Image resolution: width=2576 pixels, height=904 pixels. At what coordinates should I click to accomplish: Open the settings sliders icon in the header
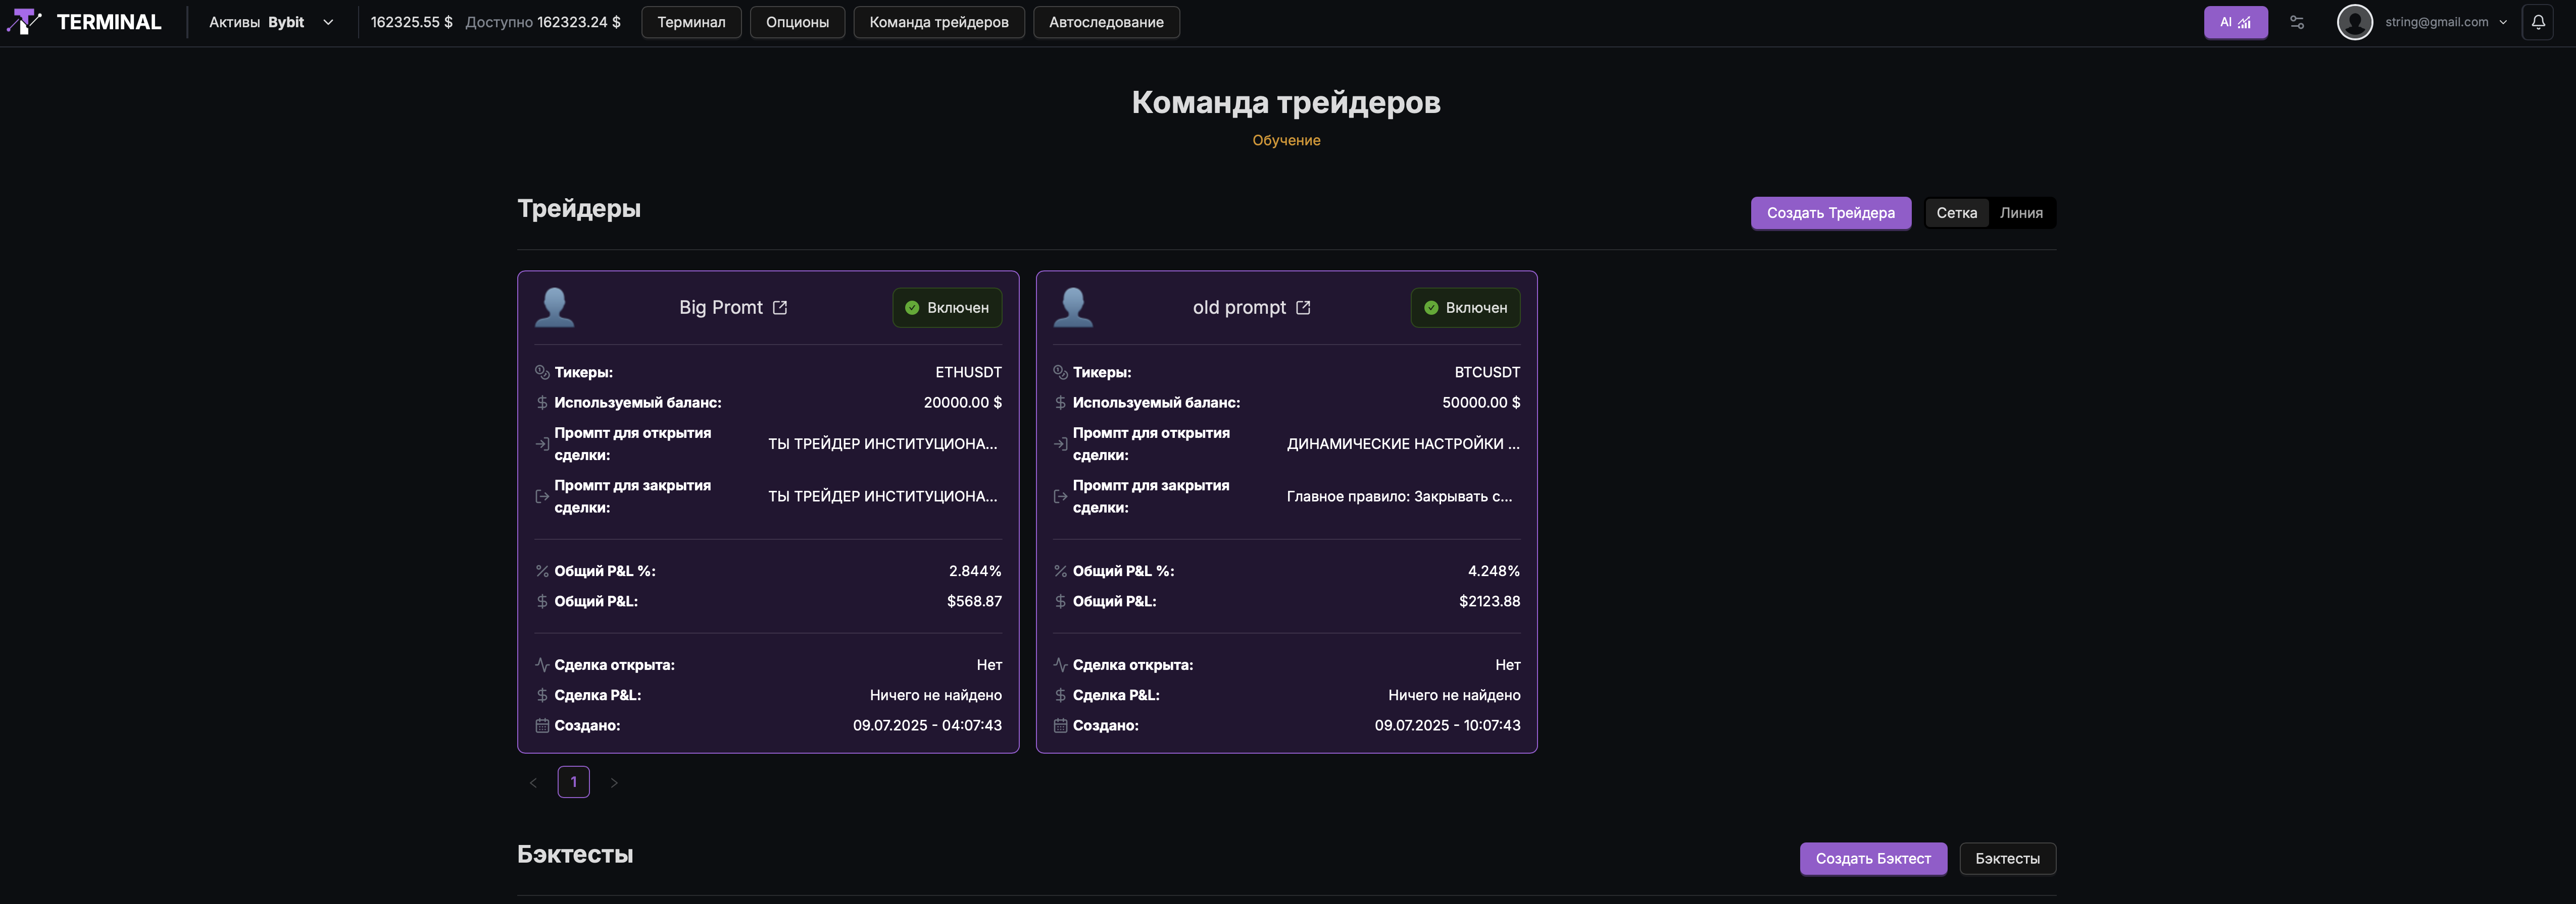tap(2297, 21)
